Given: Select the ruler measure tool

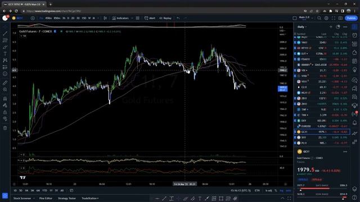Looking at the screenshot, I should pos(5,83).
